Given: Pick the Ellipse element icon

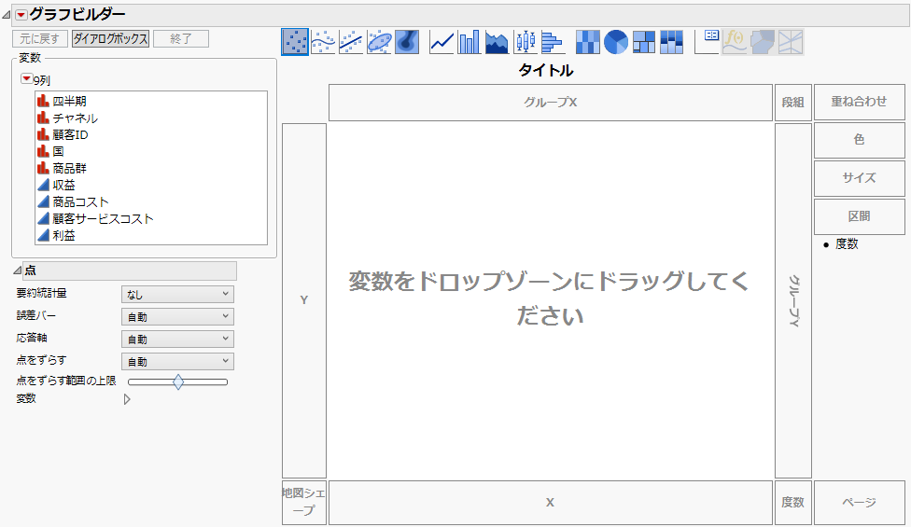Looking at the screenshot, I should click(x=379, y=42).
